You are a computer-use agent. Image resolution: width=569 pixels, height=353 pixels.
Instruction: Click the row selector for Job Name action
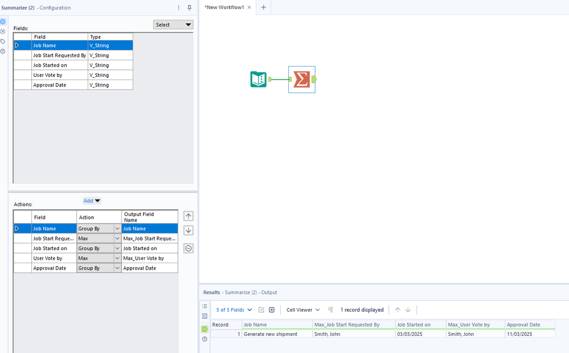23,229
